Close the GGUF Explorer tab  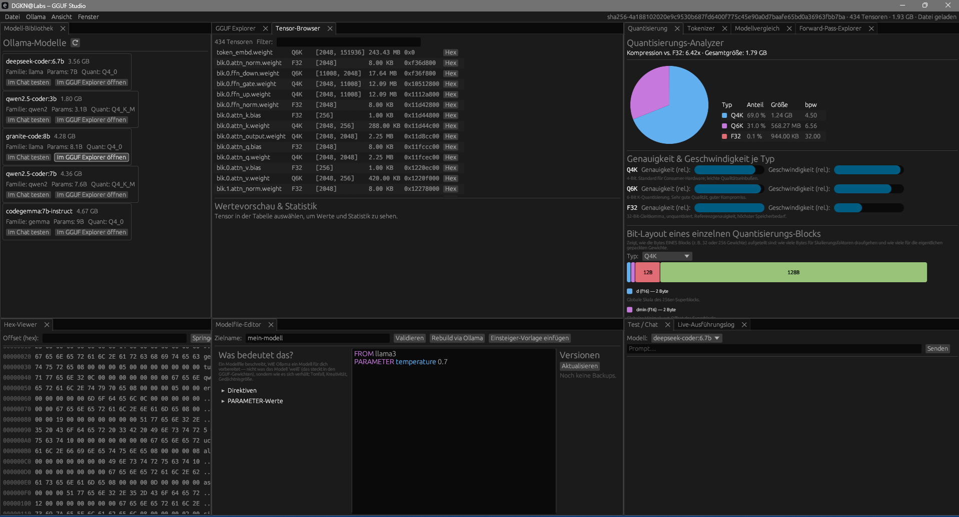tap(265, 28)
